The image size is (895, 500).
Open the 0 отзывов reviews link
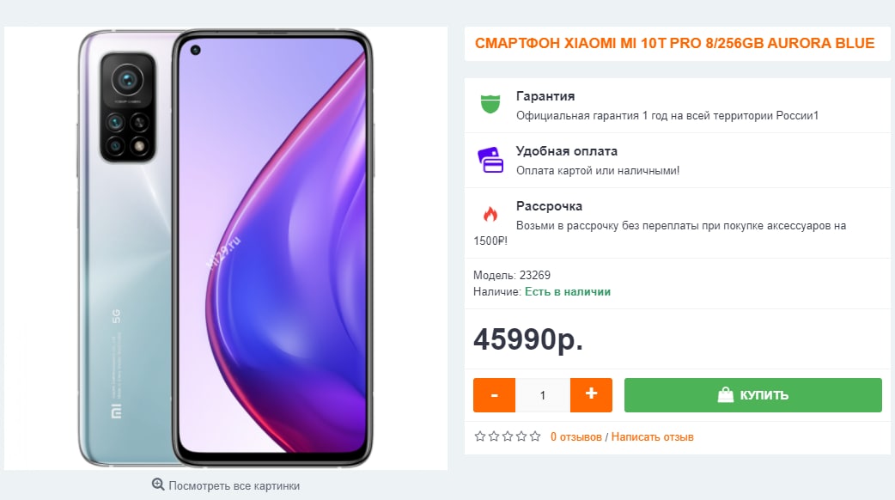pos(576,437)
